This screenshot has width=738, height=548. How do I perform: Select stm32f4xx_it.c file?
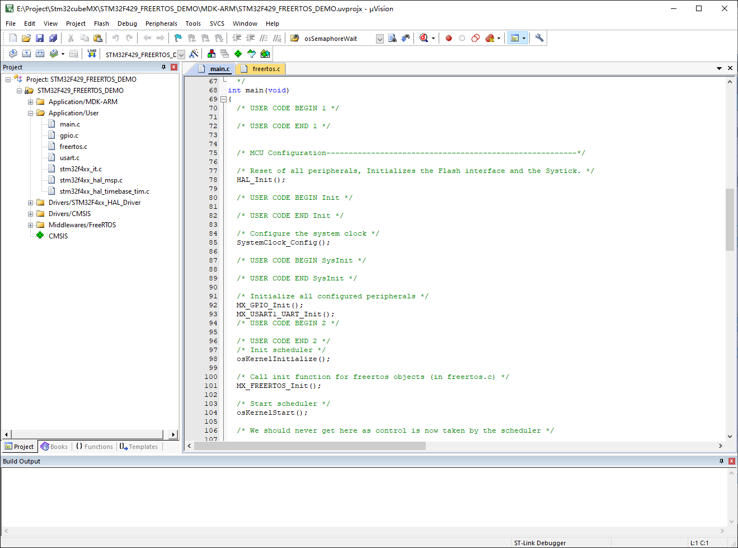click(x=81, y=169)
